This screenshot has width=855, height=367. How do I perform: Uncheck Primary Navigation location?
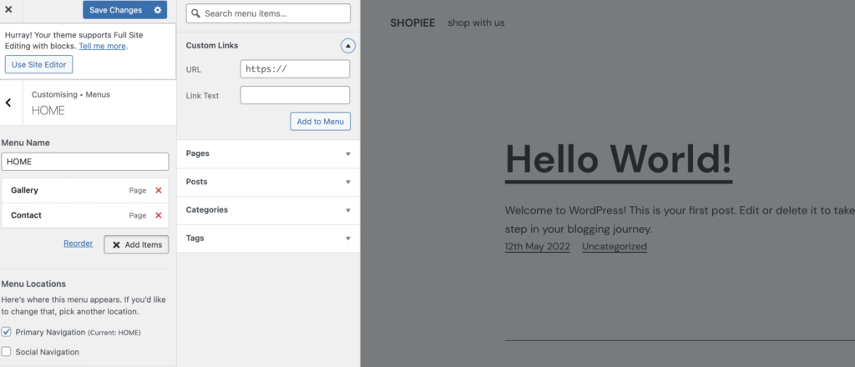point(7,332)
